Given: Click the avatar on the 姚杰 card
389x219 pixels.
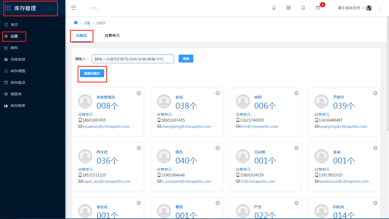Looking at the screenshot, I should point(164,156).
